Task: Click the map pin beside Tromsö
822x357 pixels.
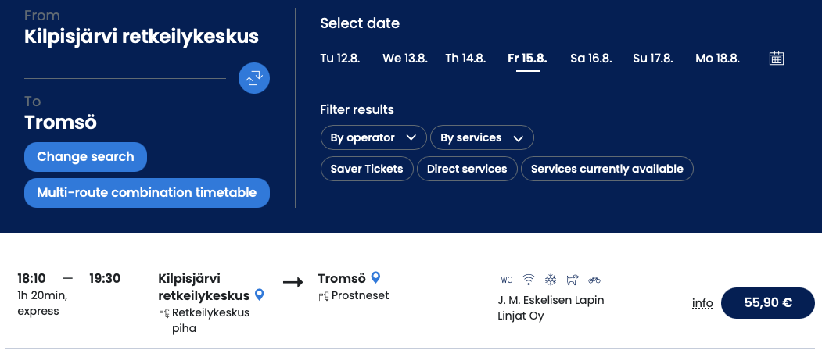Action: point(375,277)
